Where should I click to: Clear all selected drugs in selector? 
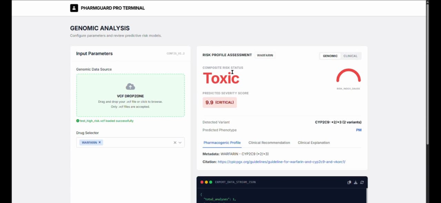click(175, 142)
